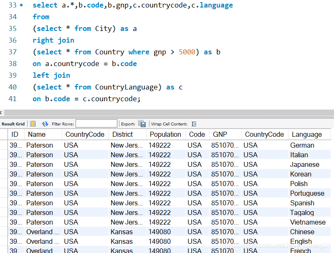Place cursor on 'left join' keyword
The height and width of the screenshot is (253, 334).
(51, 75)
